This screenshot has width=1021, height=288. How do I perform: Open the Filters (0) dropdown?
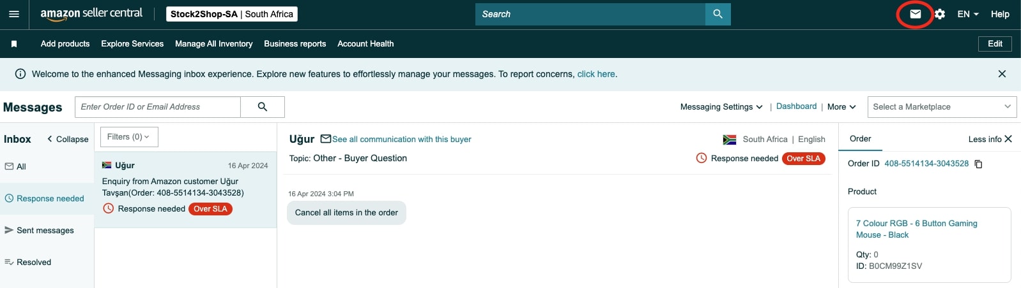(128, 137)
